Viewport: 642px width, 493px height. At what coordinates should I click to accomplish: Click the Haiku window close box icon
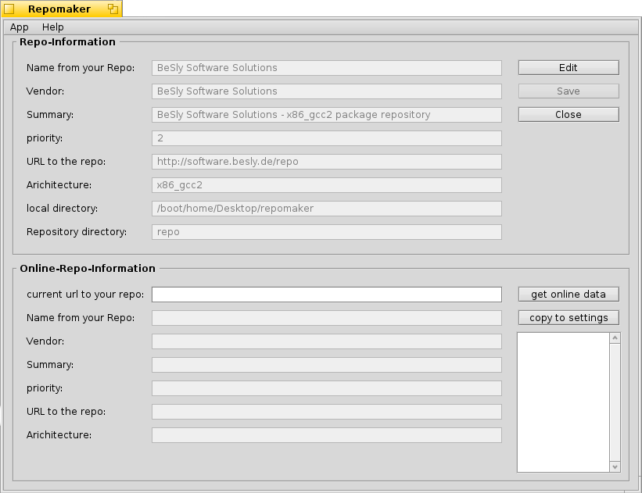[x=9, y=9]
